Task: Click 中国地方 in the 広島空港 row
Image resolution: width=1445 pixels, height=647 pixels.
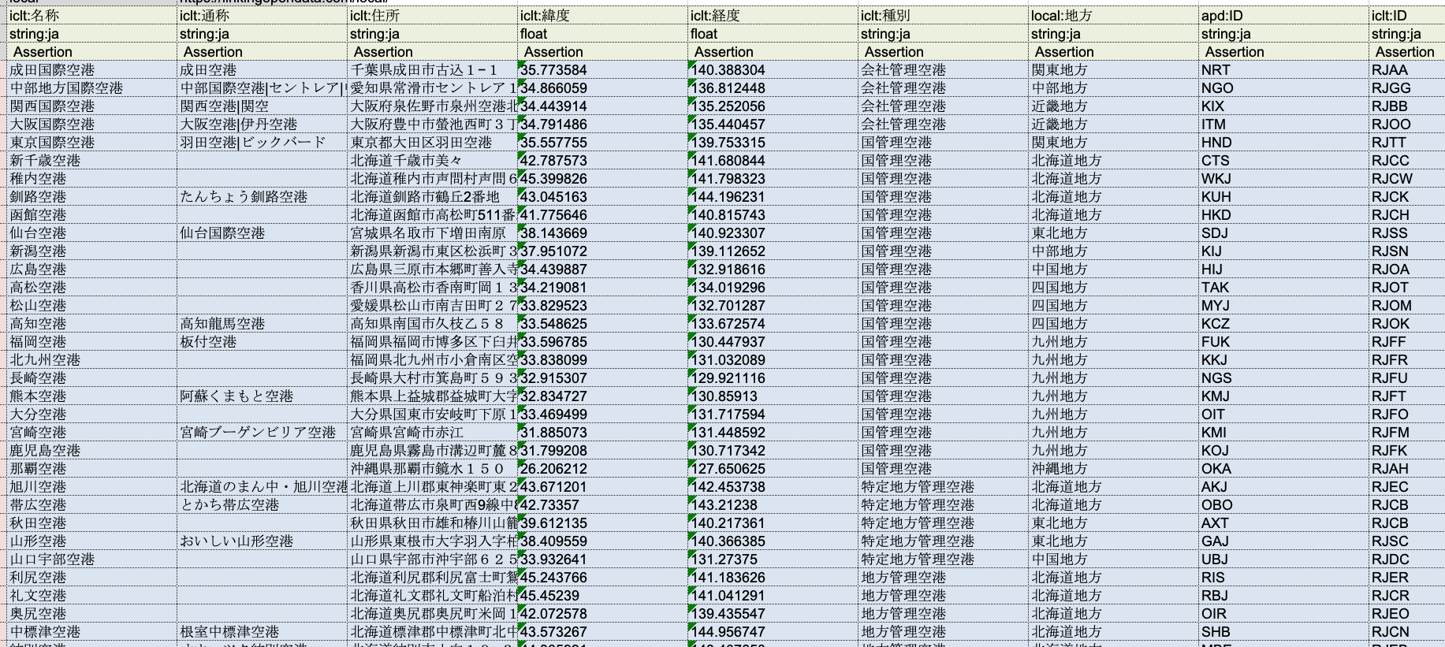Action: [1114, 270]
